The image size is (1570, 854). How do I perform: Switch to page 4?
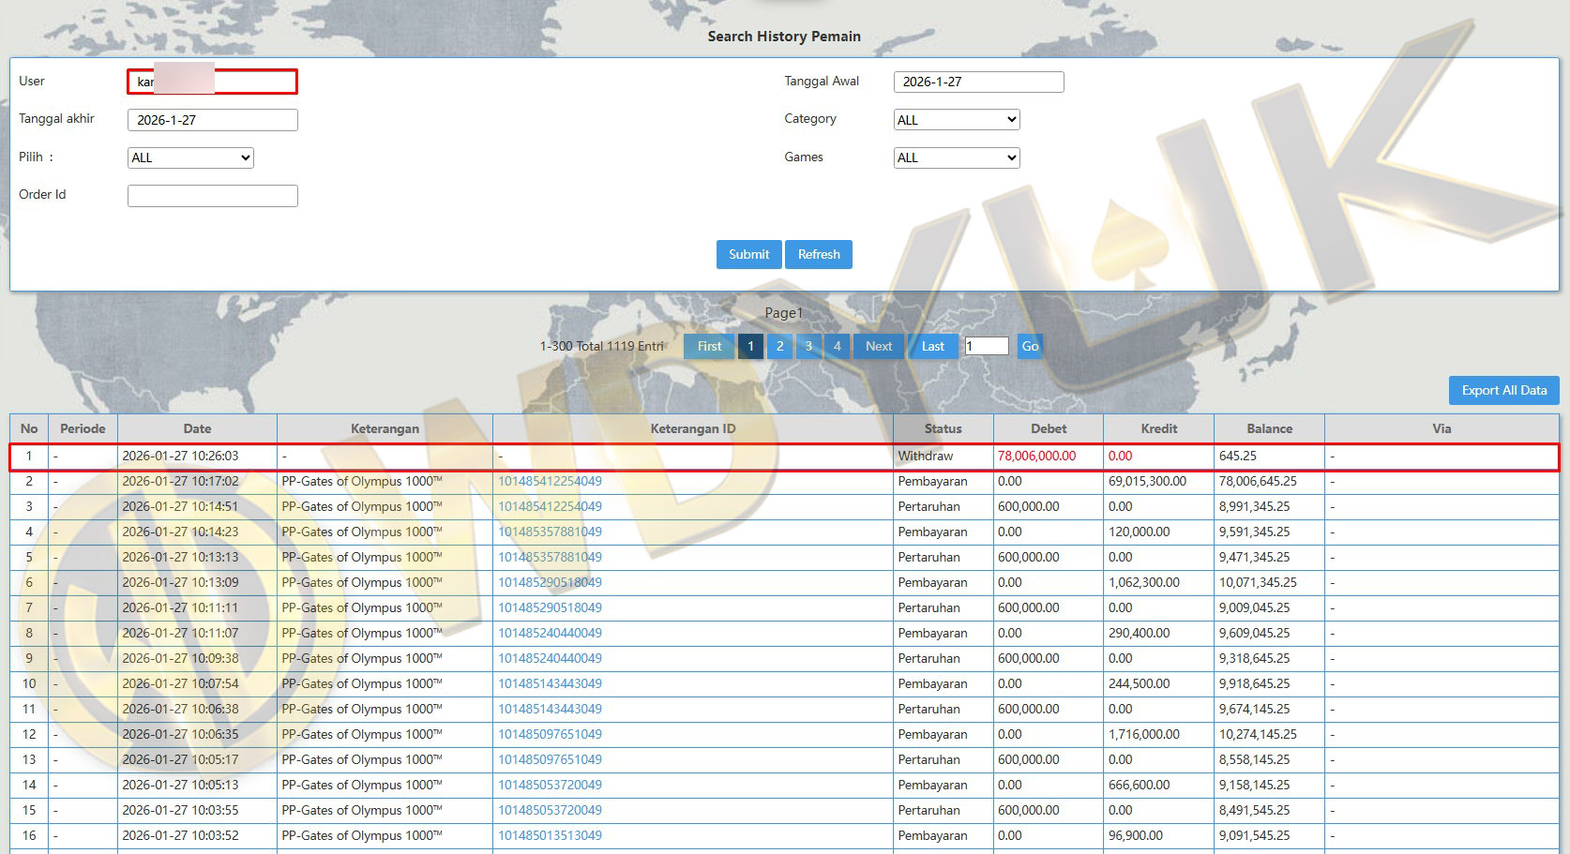(x=838, y=346)
